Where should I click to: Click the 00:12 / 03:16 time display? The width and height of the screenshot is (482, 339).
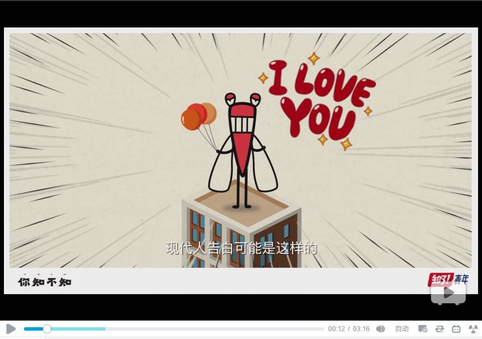(349, 329)
